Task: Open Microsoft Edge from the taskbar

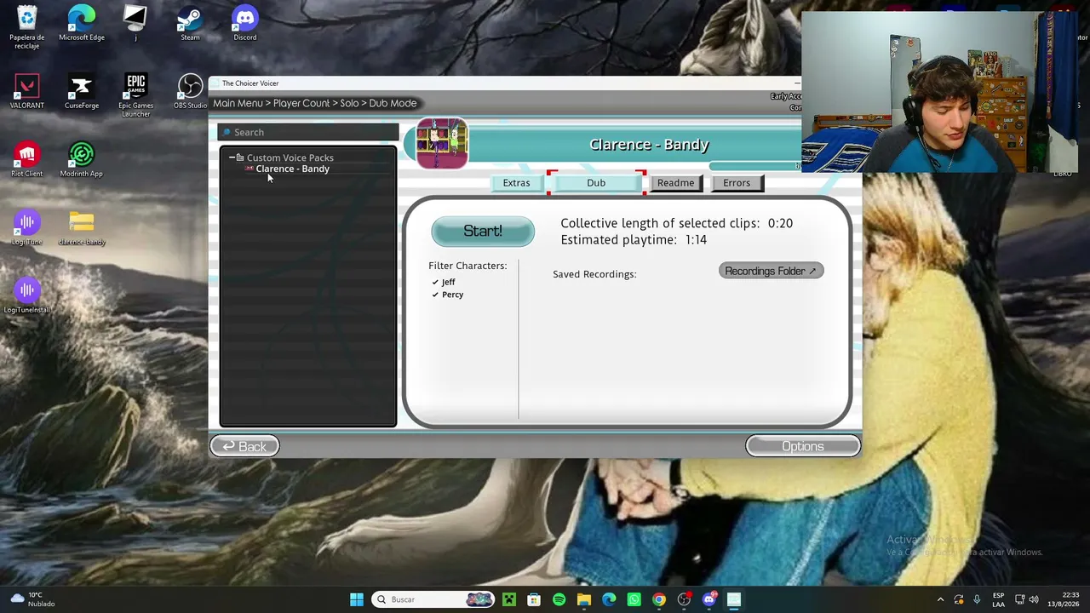Action: [609, 599]
